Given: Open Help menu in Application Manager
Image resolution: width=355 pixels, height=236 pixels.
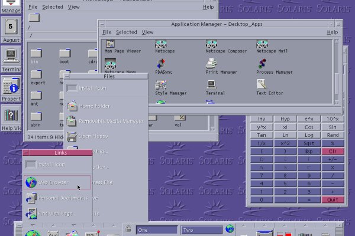Looking at the screenshot, I should [x=333, y=32].
